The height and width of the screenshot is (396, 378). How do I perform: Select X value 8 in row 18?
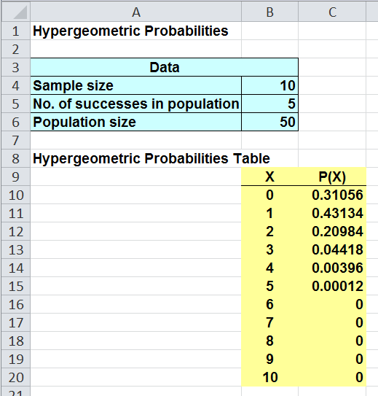269,341
